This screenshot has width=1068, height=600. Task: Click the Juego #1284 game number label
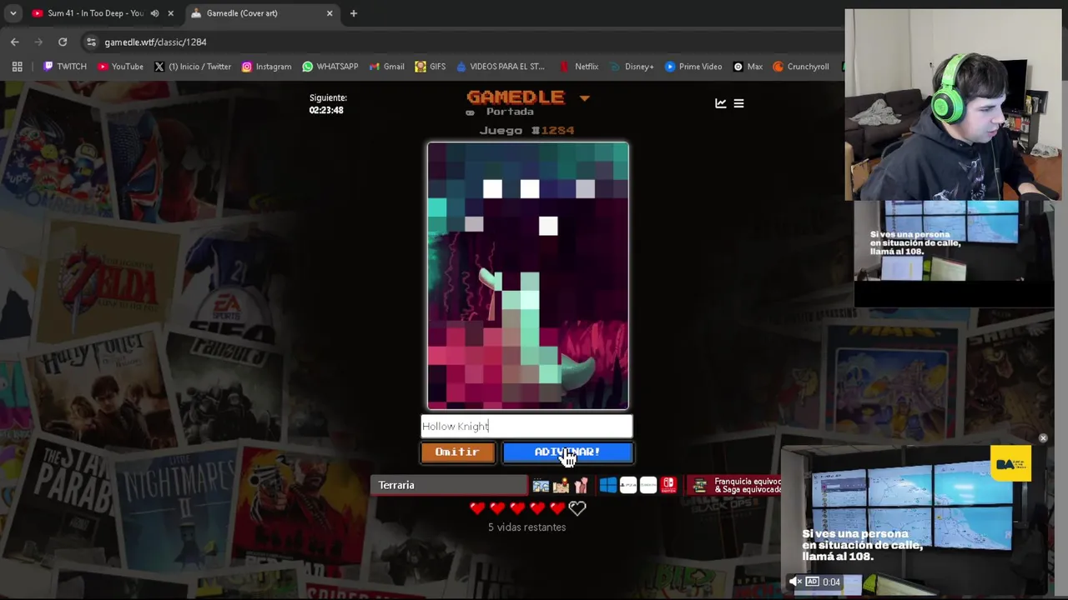526,131
